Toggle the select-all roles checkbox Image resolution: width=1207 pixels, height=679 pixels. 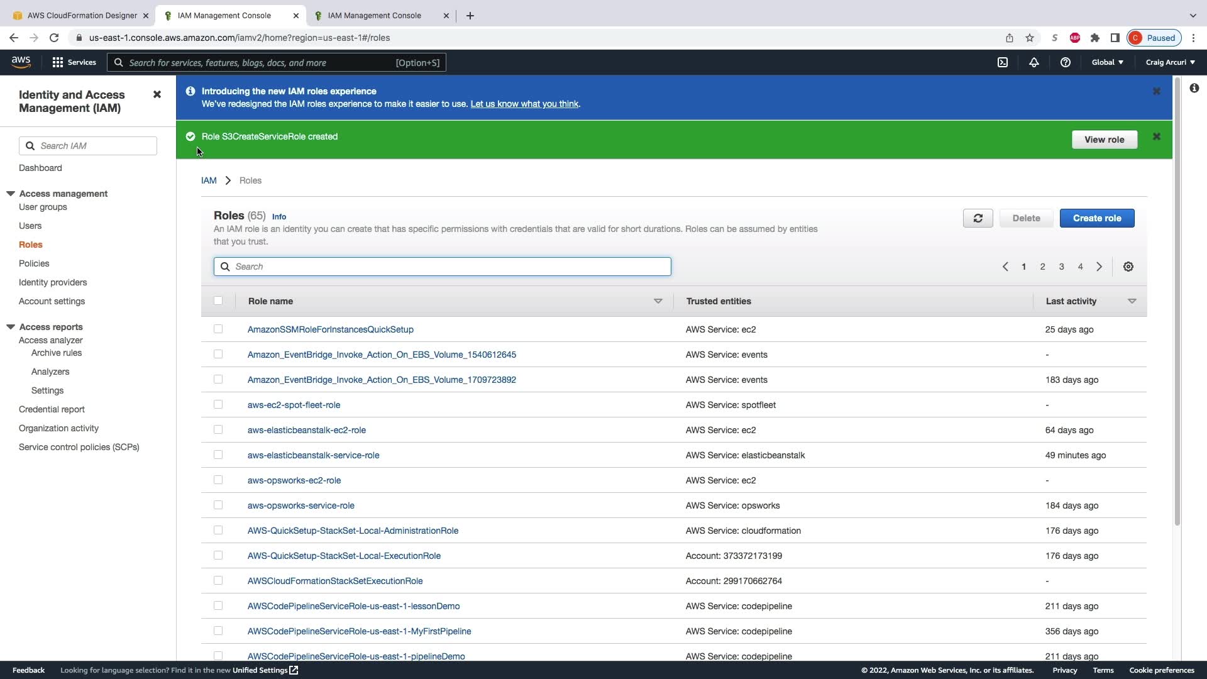coord(218,301)
